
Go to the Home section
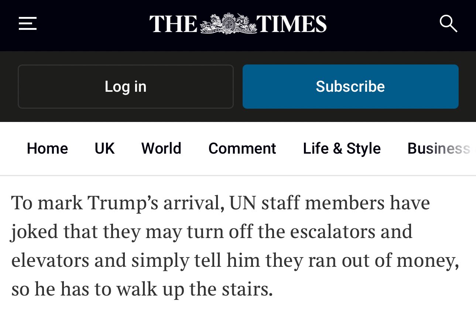47,148
